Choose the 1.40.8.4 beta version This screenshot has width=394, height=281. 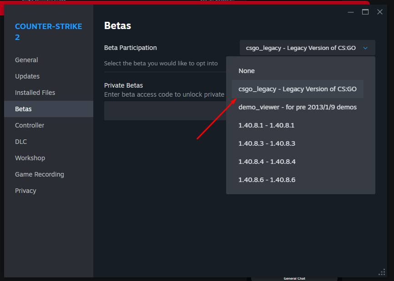point(298,162)
